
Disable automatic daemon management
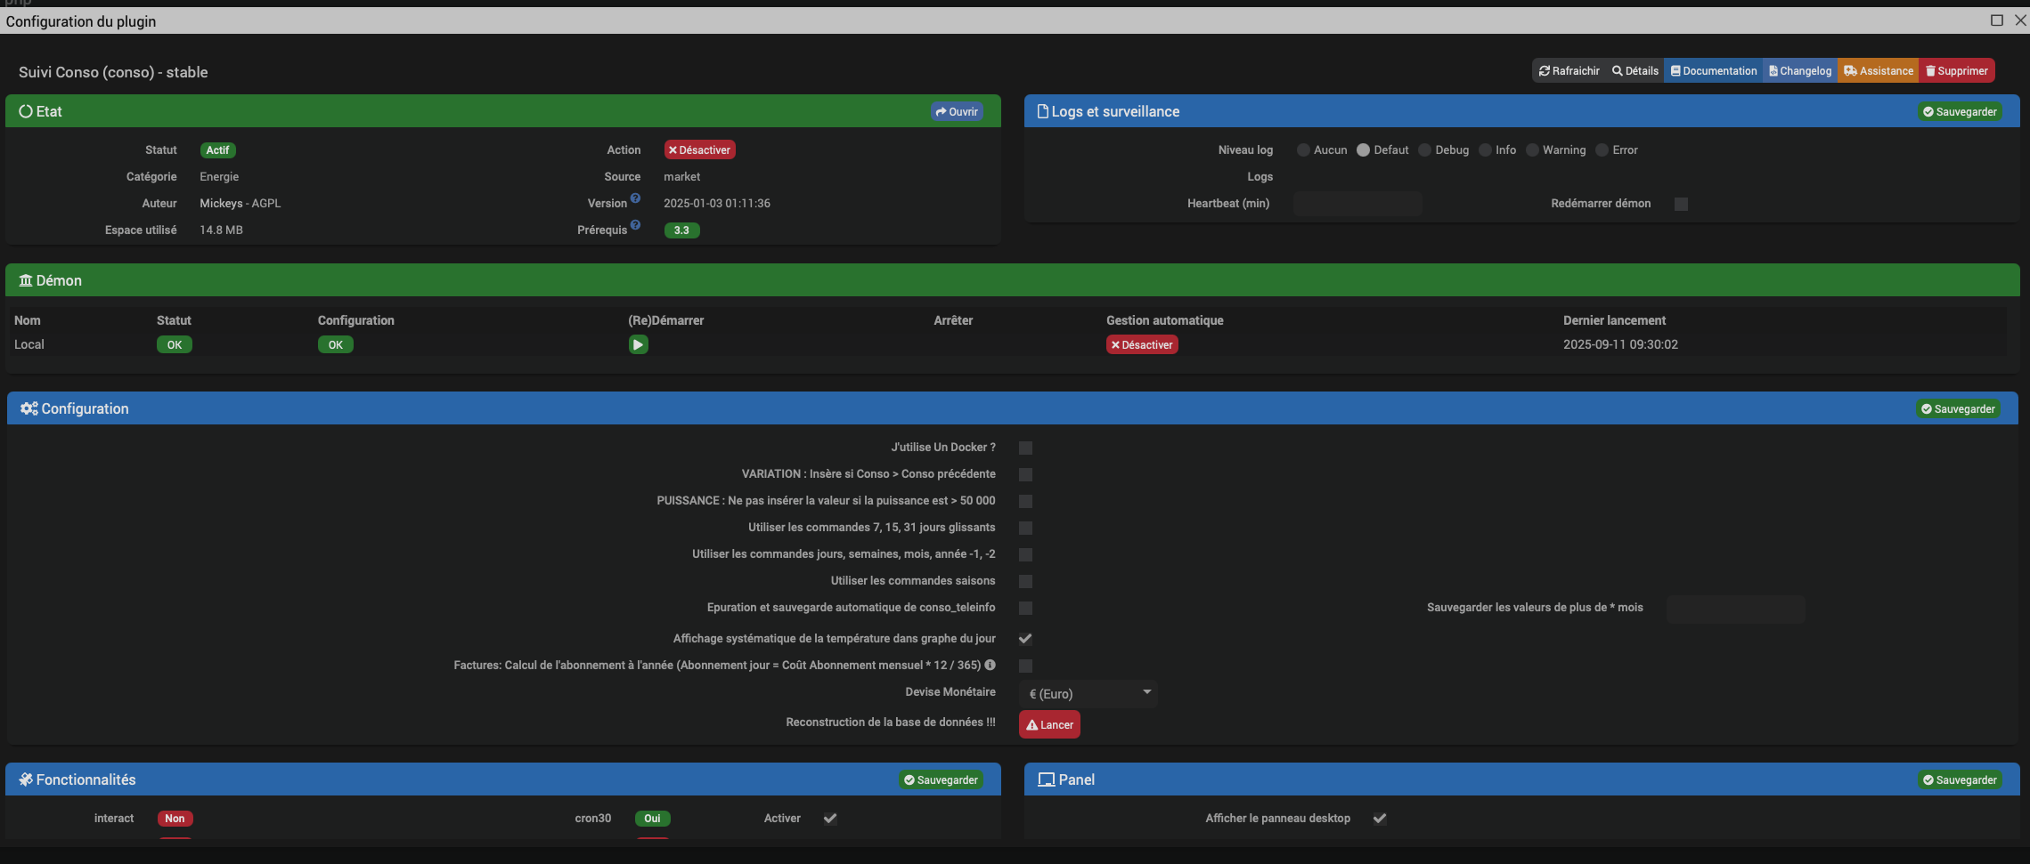click(1141, 344)
